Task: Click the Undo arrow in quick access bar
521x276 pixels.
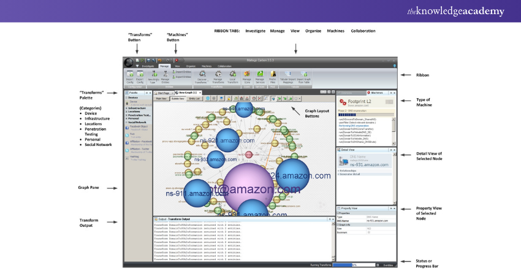Action: pos(160,61)
